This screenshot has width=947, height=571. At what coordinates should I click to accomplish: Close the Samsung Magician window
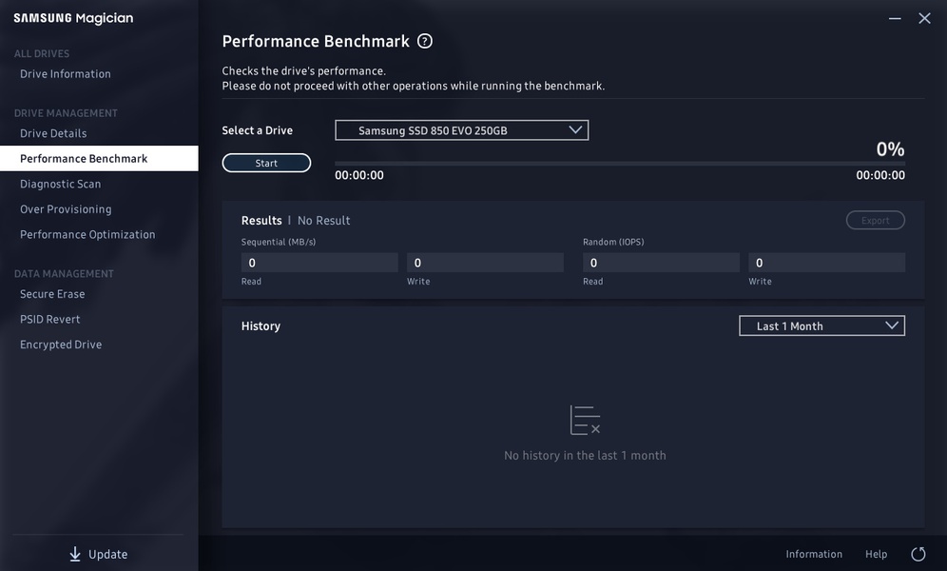point(924,18)
